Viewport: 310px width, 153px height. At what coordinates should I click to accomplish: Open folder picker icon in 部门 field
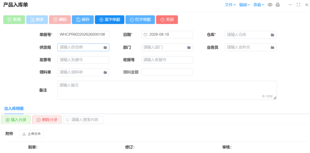click(x=189, y=47)
